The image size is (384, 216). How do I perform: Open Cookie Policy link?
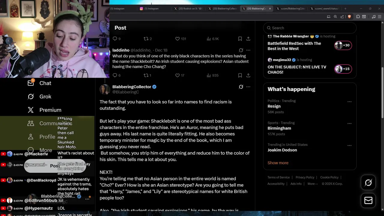point(329,177)
